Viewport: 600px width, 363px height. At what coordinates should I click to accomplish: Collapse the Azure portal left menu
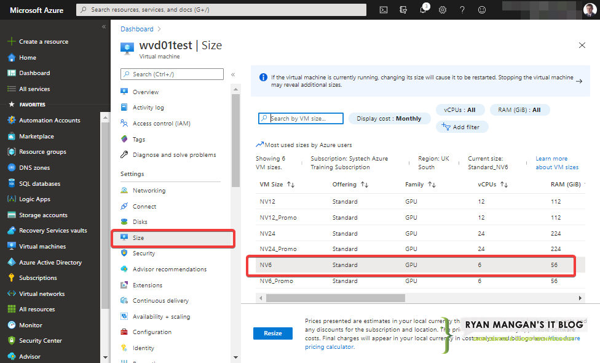(x=104, y=27)
